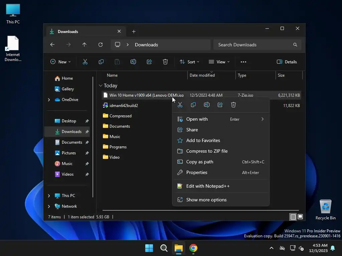Click the search magnifier in Search Downloads
342x256 pixels.
click(295, 45)
